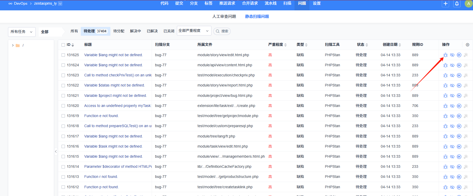Click the OK icon for issue 131617
The height and width of the screenshot is (196, 473).
pyautogui.click(x=459, y=136)
